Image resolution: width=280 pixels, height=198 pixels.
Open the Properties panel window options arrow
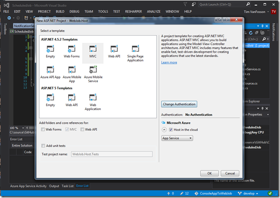click(x=258, y=109)
